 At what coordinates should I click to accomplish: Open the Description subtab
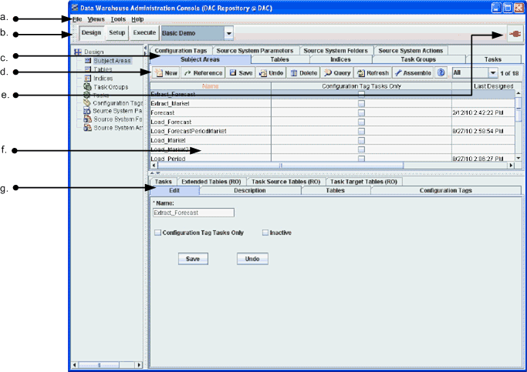[250, 190]
